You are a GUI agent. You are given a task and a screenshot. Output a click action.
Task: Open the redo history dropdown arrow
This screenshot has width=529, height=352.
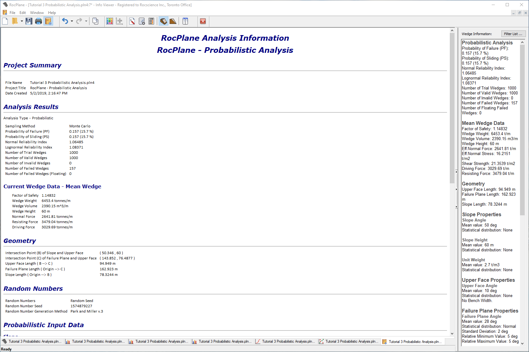click(86, 21)
